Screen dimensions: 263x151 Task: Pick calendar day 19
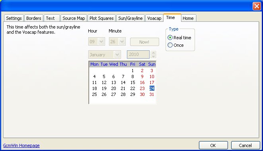(104, 88)
